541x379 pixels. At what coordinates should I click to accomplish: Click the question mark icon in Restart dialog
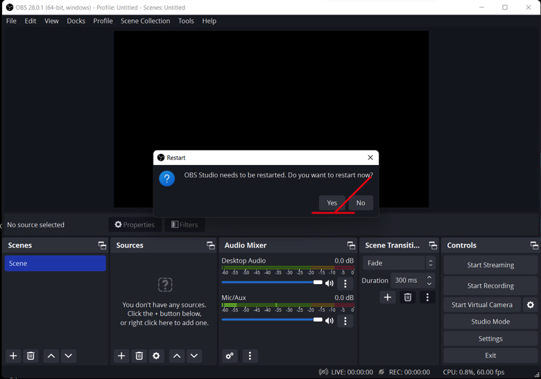[x=166, y=179]
